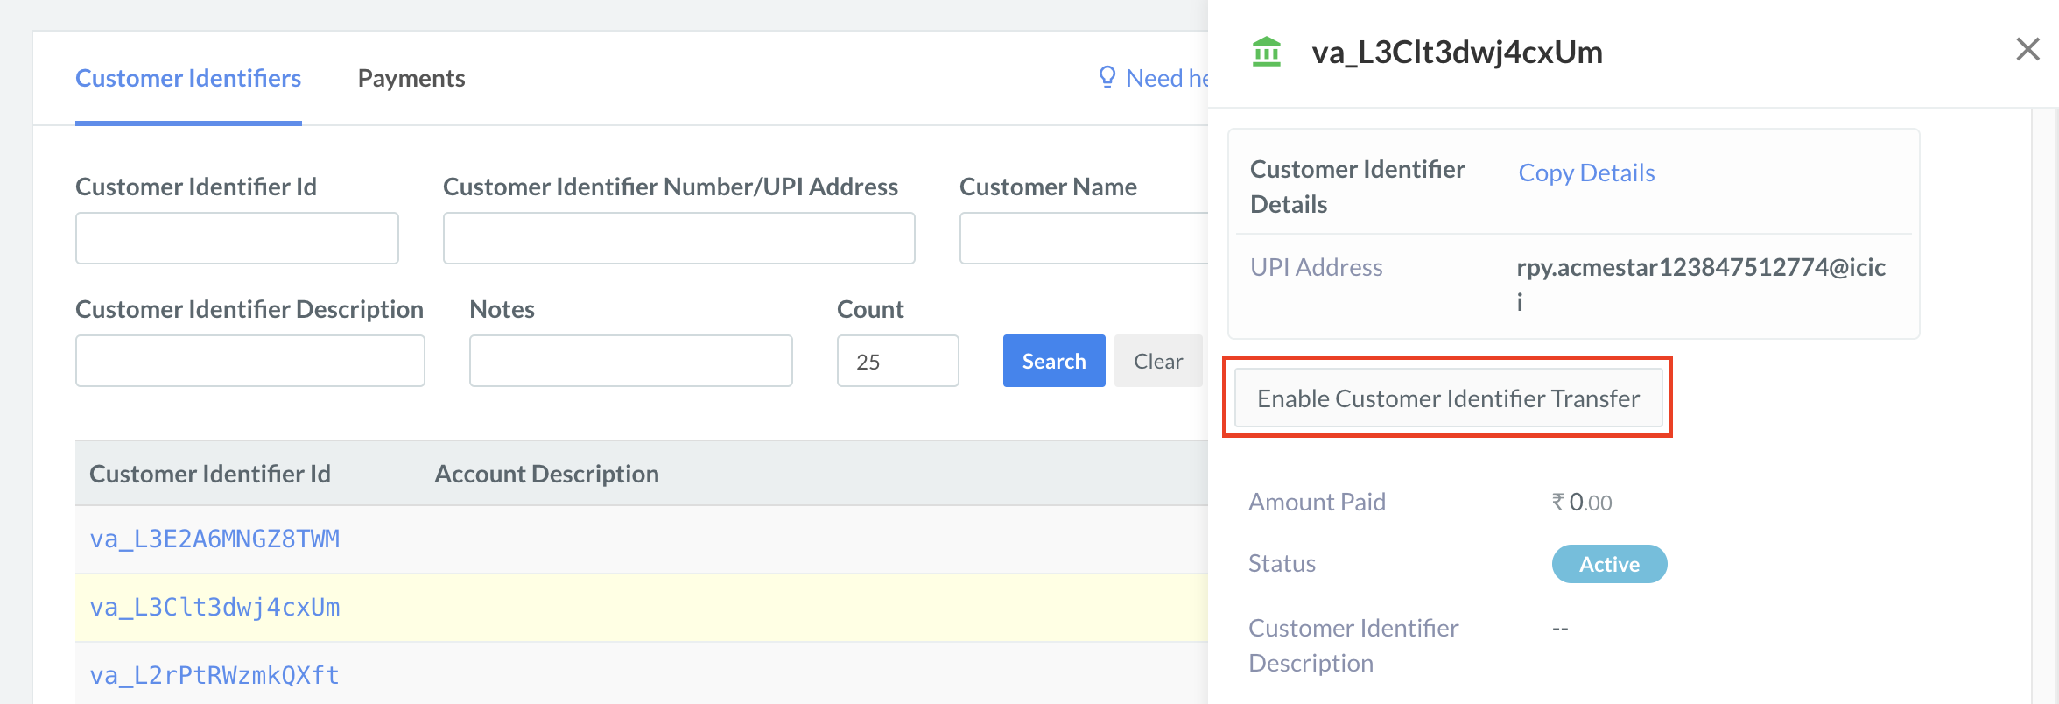Click the va_L3Clt3dwj4cxUm panel title
This screenshot has width=2059, height=704.
tap(1457, 53)
